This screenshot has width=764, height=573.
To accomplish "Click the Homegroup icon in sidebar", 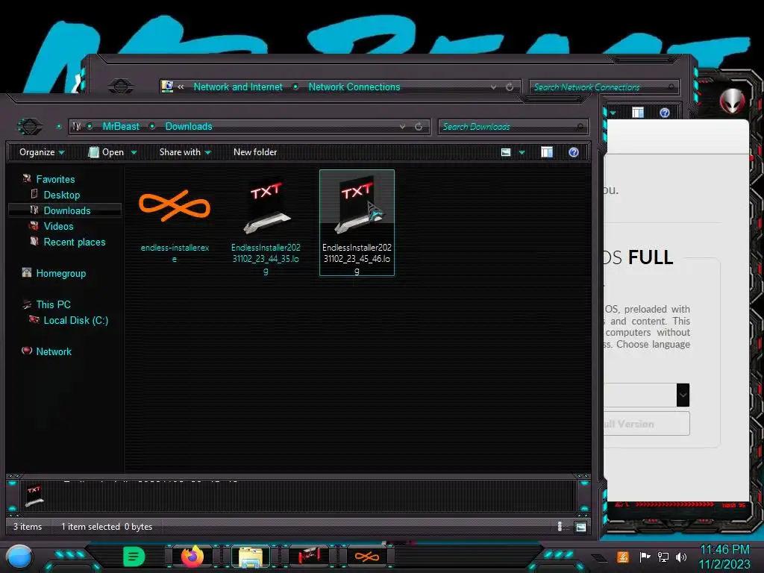I will [x=26, y=272].
